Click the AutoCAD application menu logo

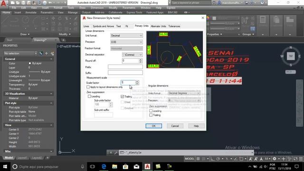click(x=3, y=3)
